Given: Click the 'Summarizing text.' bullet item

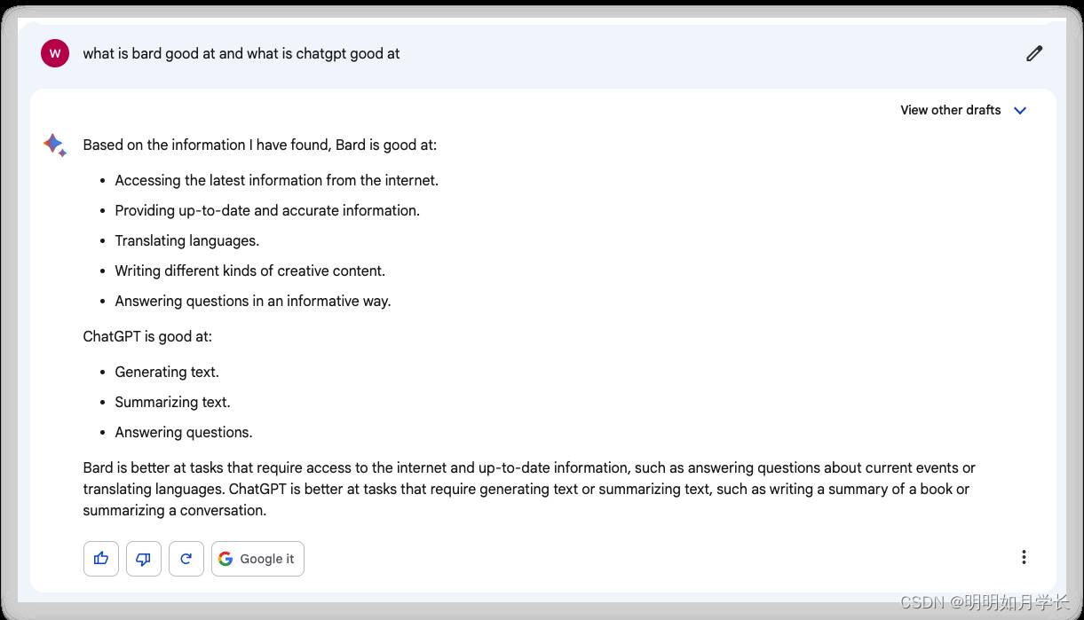Looking at the screenshot, I should [x=173, y=402].
